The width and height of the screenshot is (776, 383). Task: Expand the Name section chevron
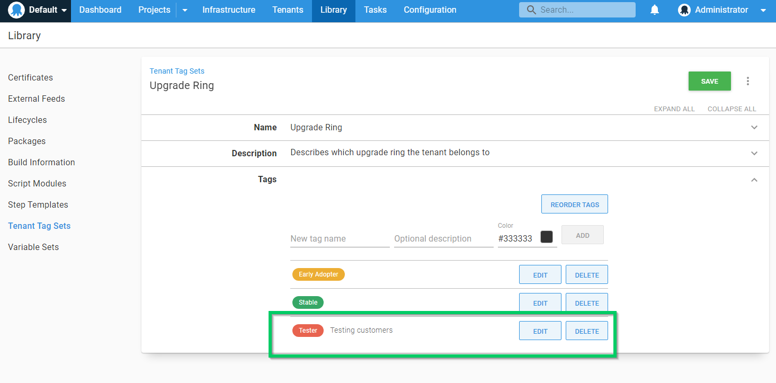click(x=754, y=128)
